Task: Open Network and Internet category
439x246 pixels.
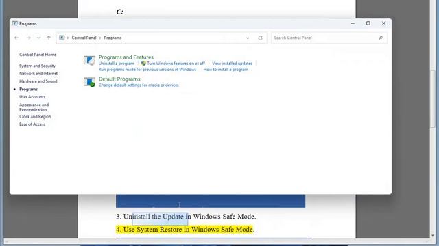Action: (x=38, y=74)
